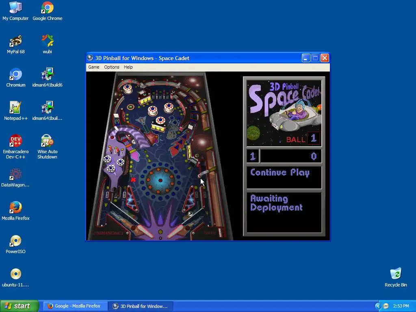Select the Recycle Bin icon
416x312 pixels.
click(x=396, y=277)
